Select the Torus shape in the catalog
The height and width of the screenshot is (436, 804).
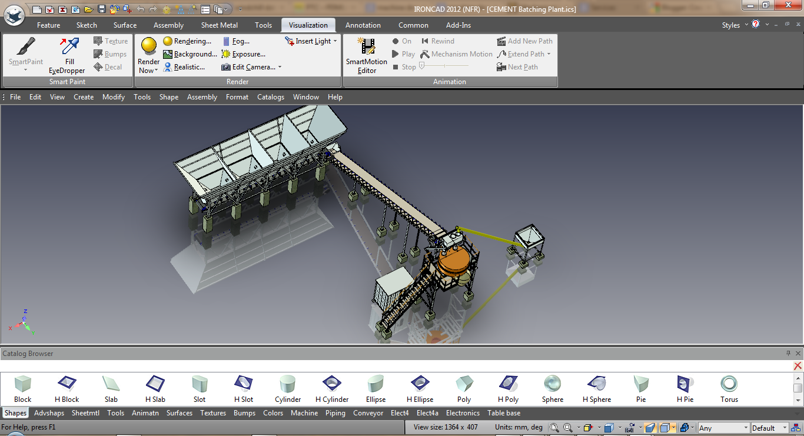729,385
